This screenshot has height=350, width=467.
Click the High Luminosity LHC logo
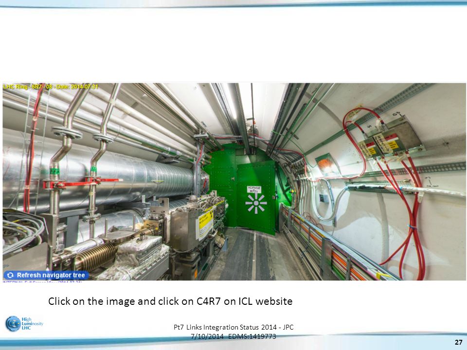(24, 324)
